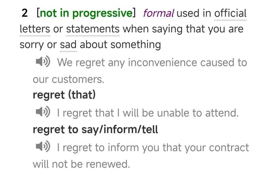Play audio for "I regret that I will" example
This screenshot has width=269, height=169.
[43, 112]
